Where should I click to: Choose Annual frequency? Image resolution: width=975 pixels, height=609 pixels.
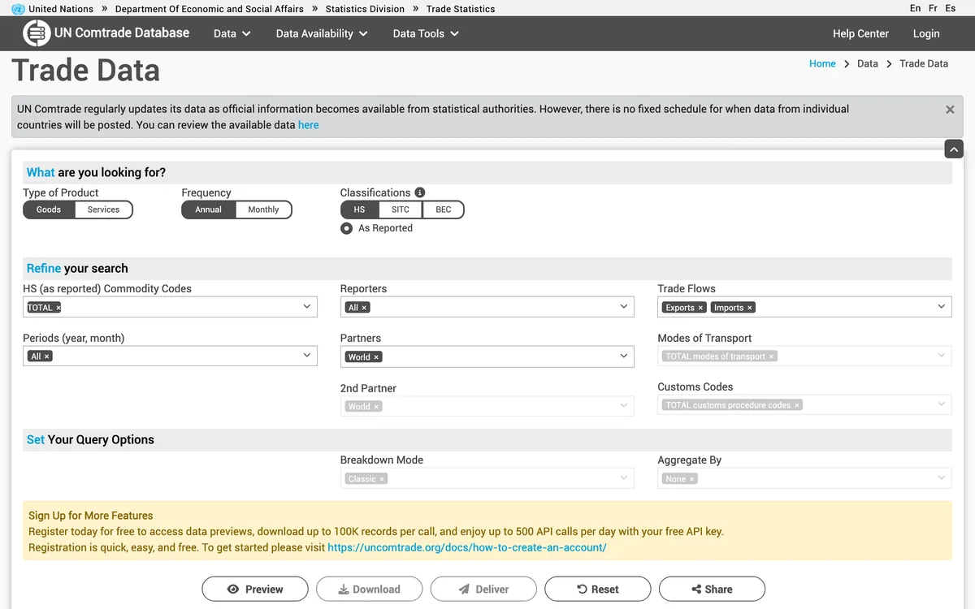208,209
